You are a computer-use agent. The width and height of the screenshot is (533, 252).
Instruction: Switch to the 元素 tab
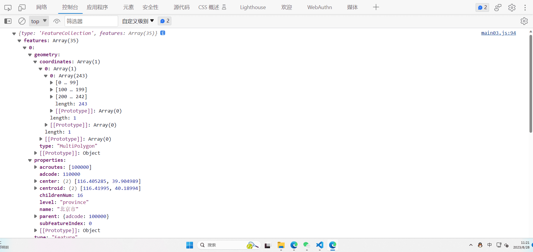click(x=128, y=7)
